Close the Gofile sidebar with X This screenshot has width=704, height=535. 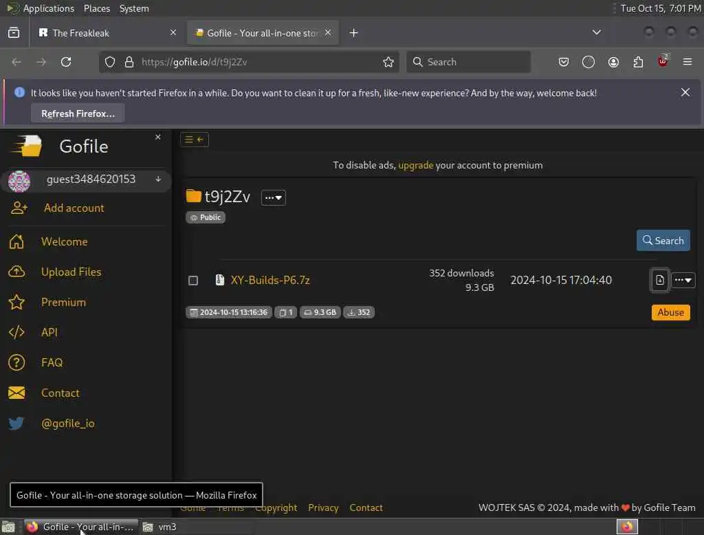pyautogui.click(x=157, y=137)
